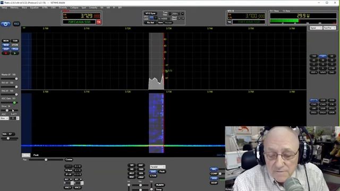Toggle the NR noise reduction button
This screenshot has height=191, width=340.
tap(132, 165)
